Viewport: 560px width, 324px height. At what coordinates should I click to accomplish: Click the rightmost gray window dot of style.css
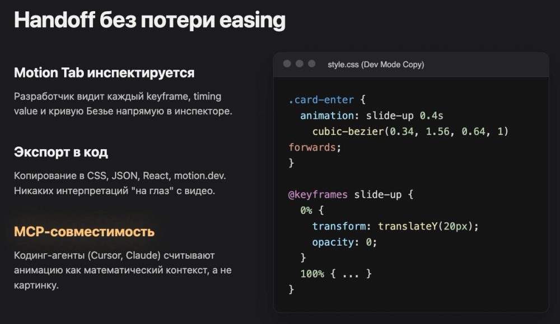(312, 64)
